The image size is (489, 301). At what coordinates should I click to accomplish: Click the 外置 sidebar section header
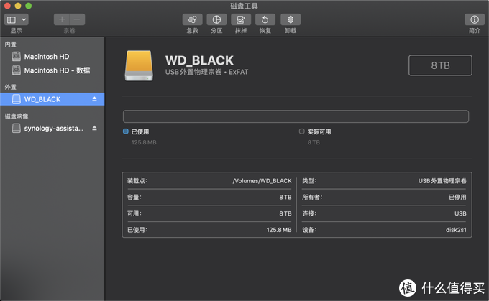click(10, 87)
